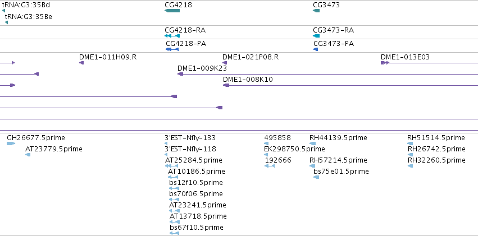Click the DME1-011H09.R clone arrow
The image size is (478, 236).
click(x=81, y=63)
